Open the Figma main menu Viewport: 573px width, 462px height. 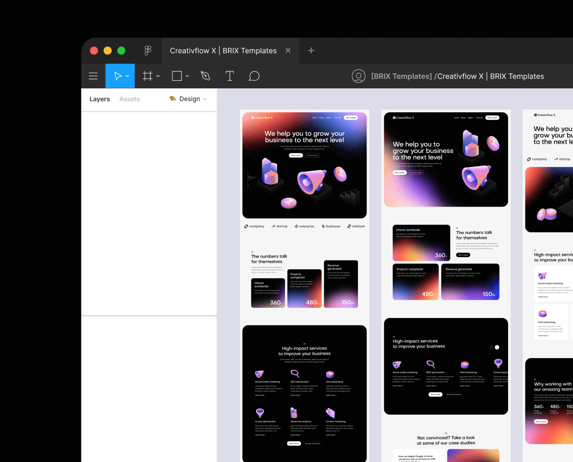point(93,76)
